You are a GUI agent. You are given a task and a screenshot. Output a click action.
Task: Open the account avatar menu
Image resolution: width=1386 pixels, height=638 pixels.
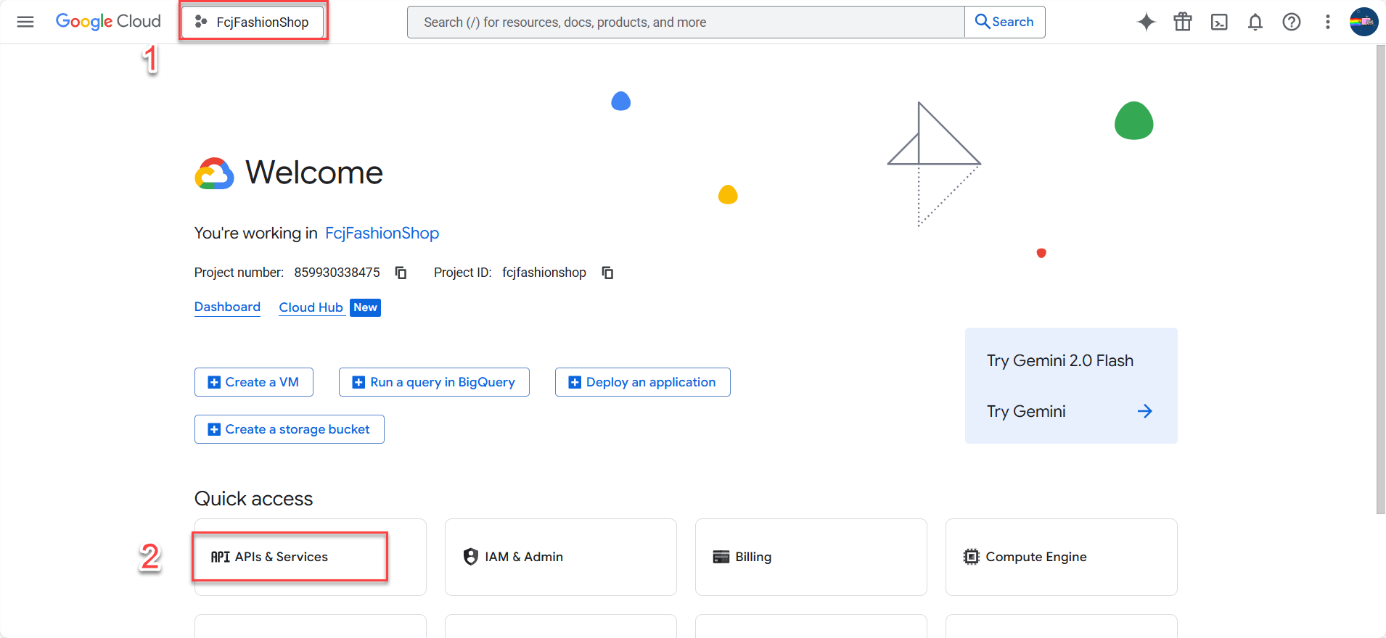tap(1364, 22)
